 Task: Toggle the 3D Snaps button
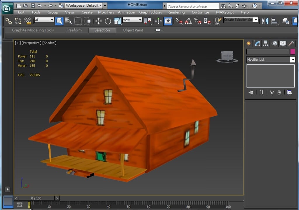(179, 21)
